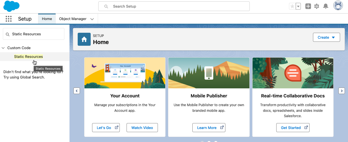The image size is (348, 142).
Task: Focus the Search Setup field
Action: [174, 6]
